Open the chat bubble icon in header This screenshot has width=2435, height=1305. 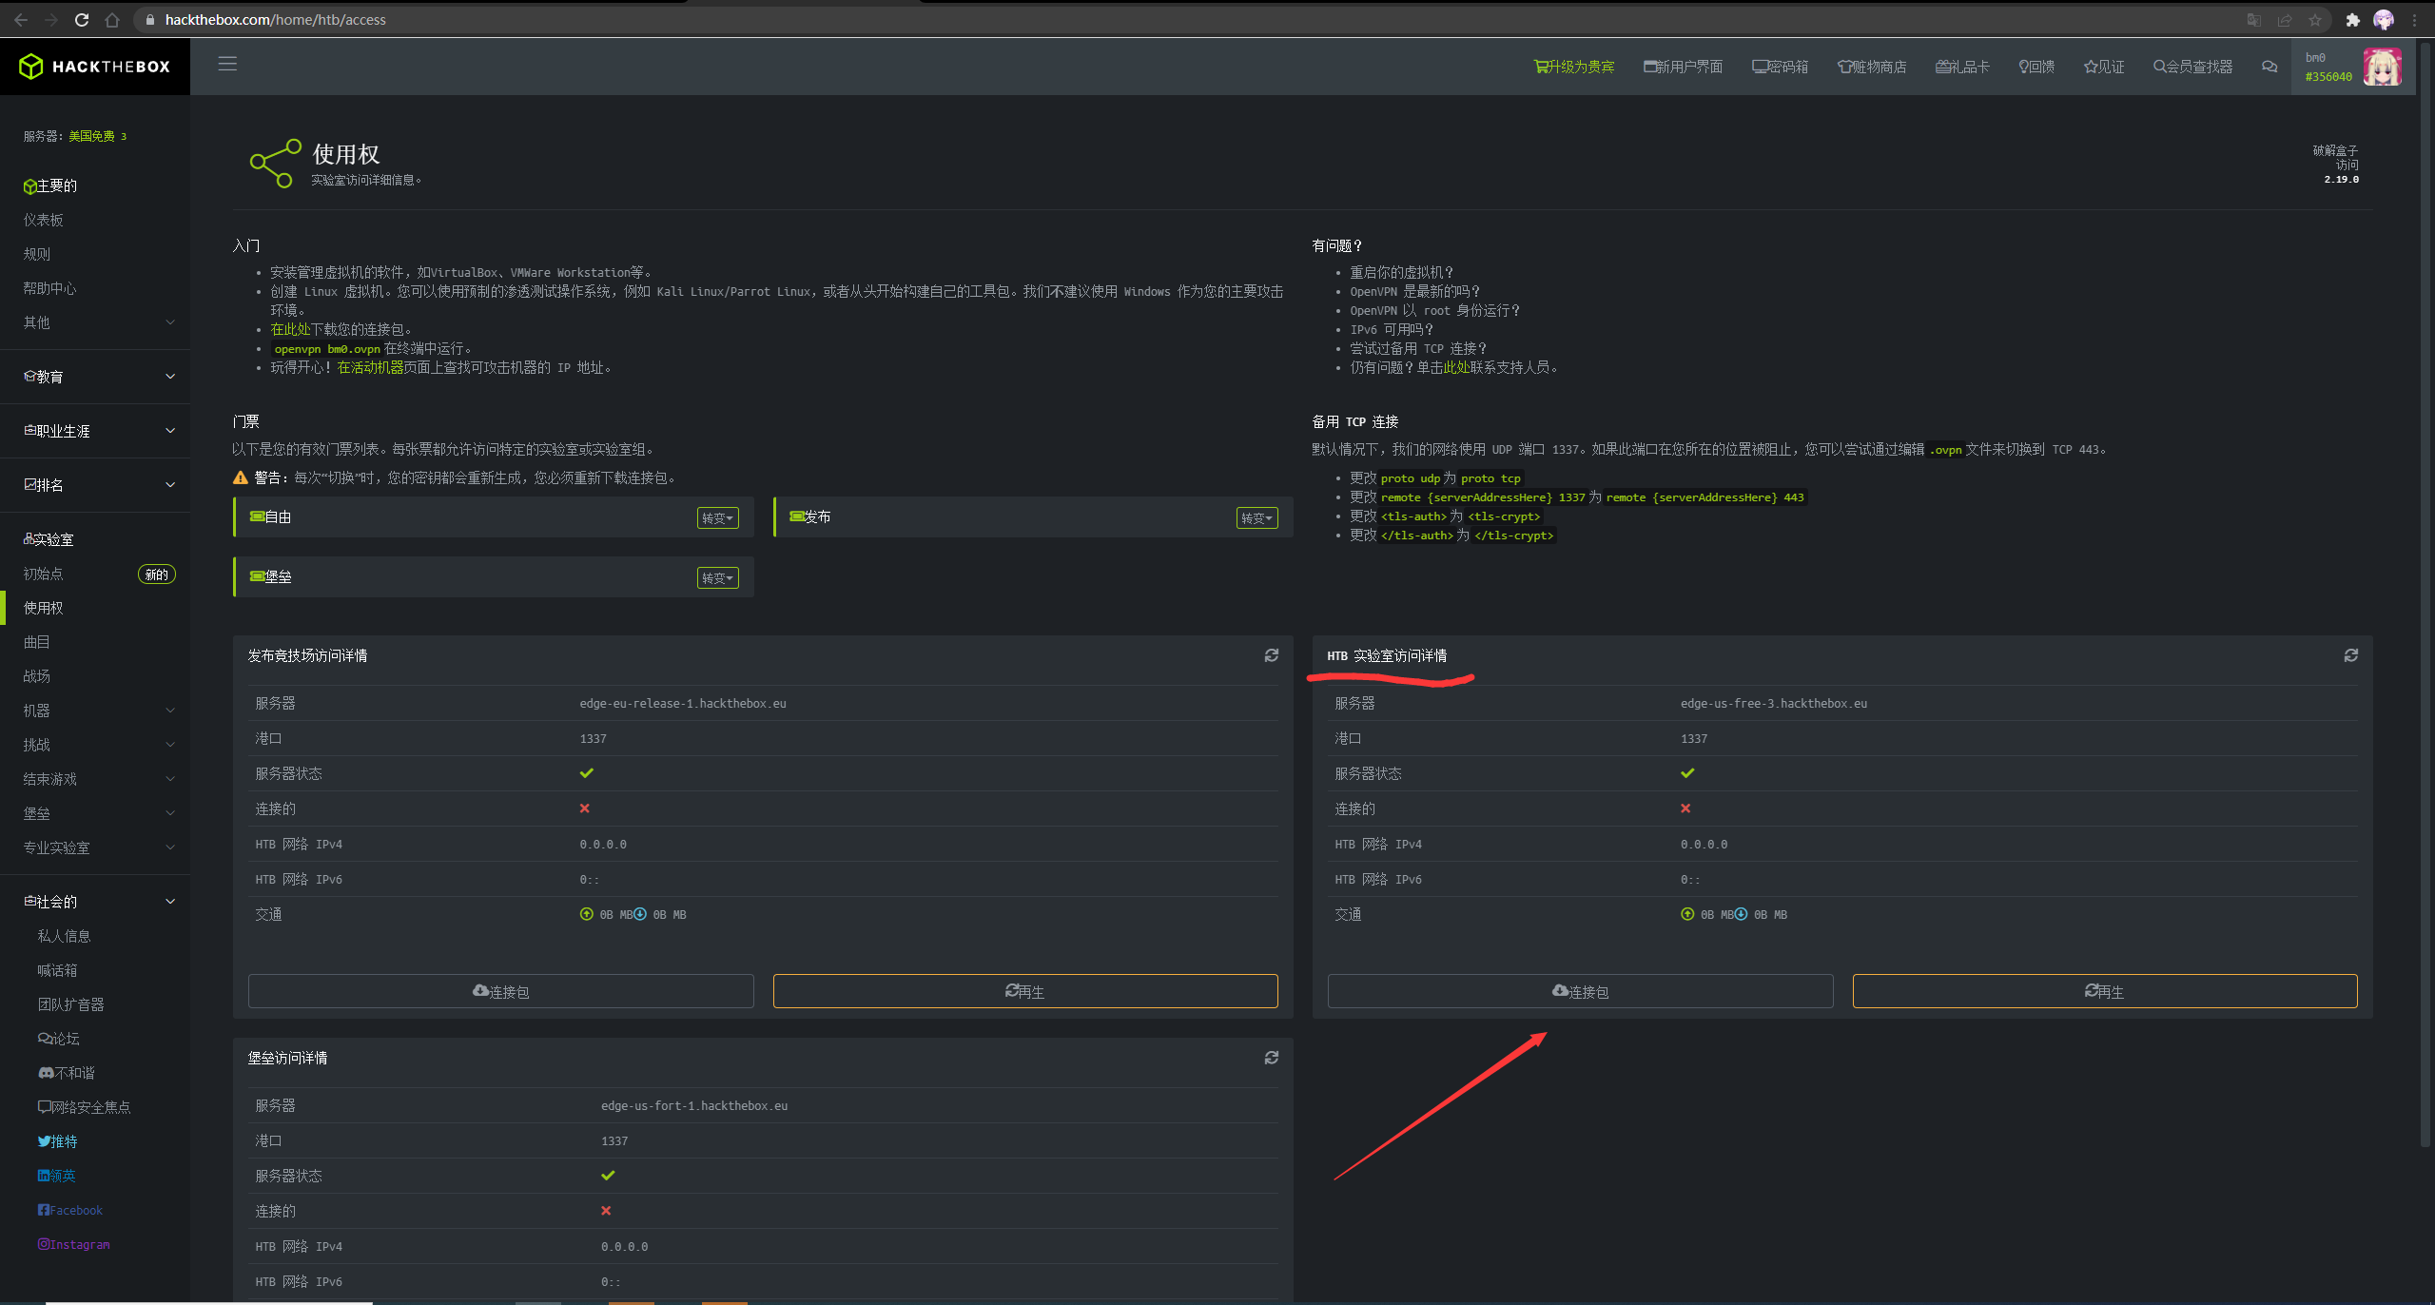click(2269, 66)
